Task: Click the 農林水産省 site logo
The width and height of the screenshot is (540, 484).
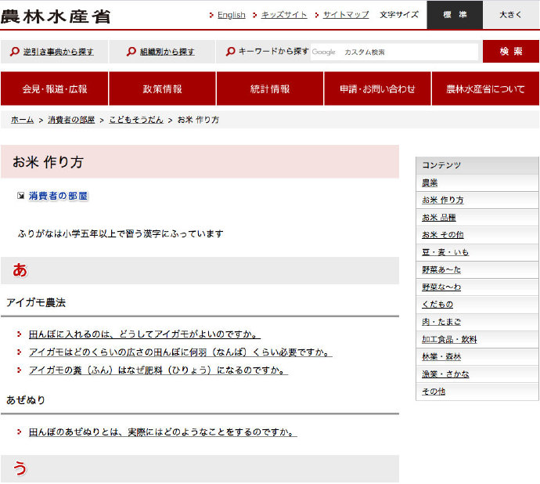Action: tap(56, 16)
